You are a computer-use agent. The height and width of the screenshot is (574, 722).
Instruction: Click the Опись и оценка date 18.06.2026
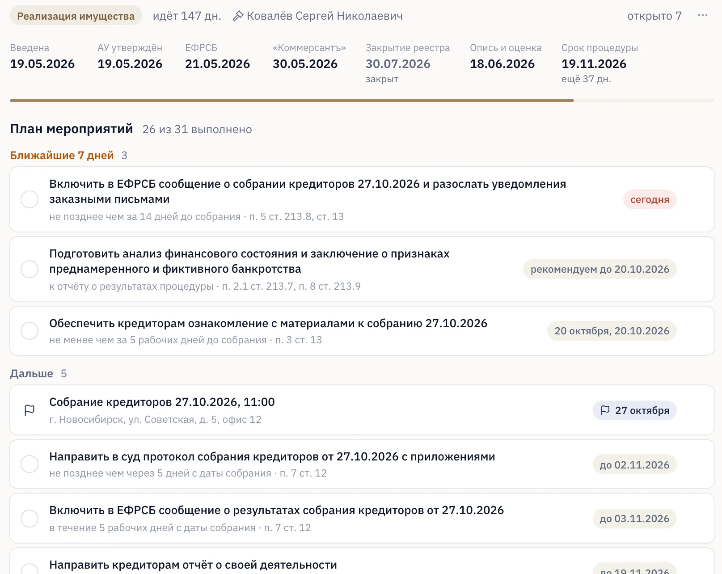tap(502, 64)
